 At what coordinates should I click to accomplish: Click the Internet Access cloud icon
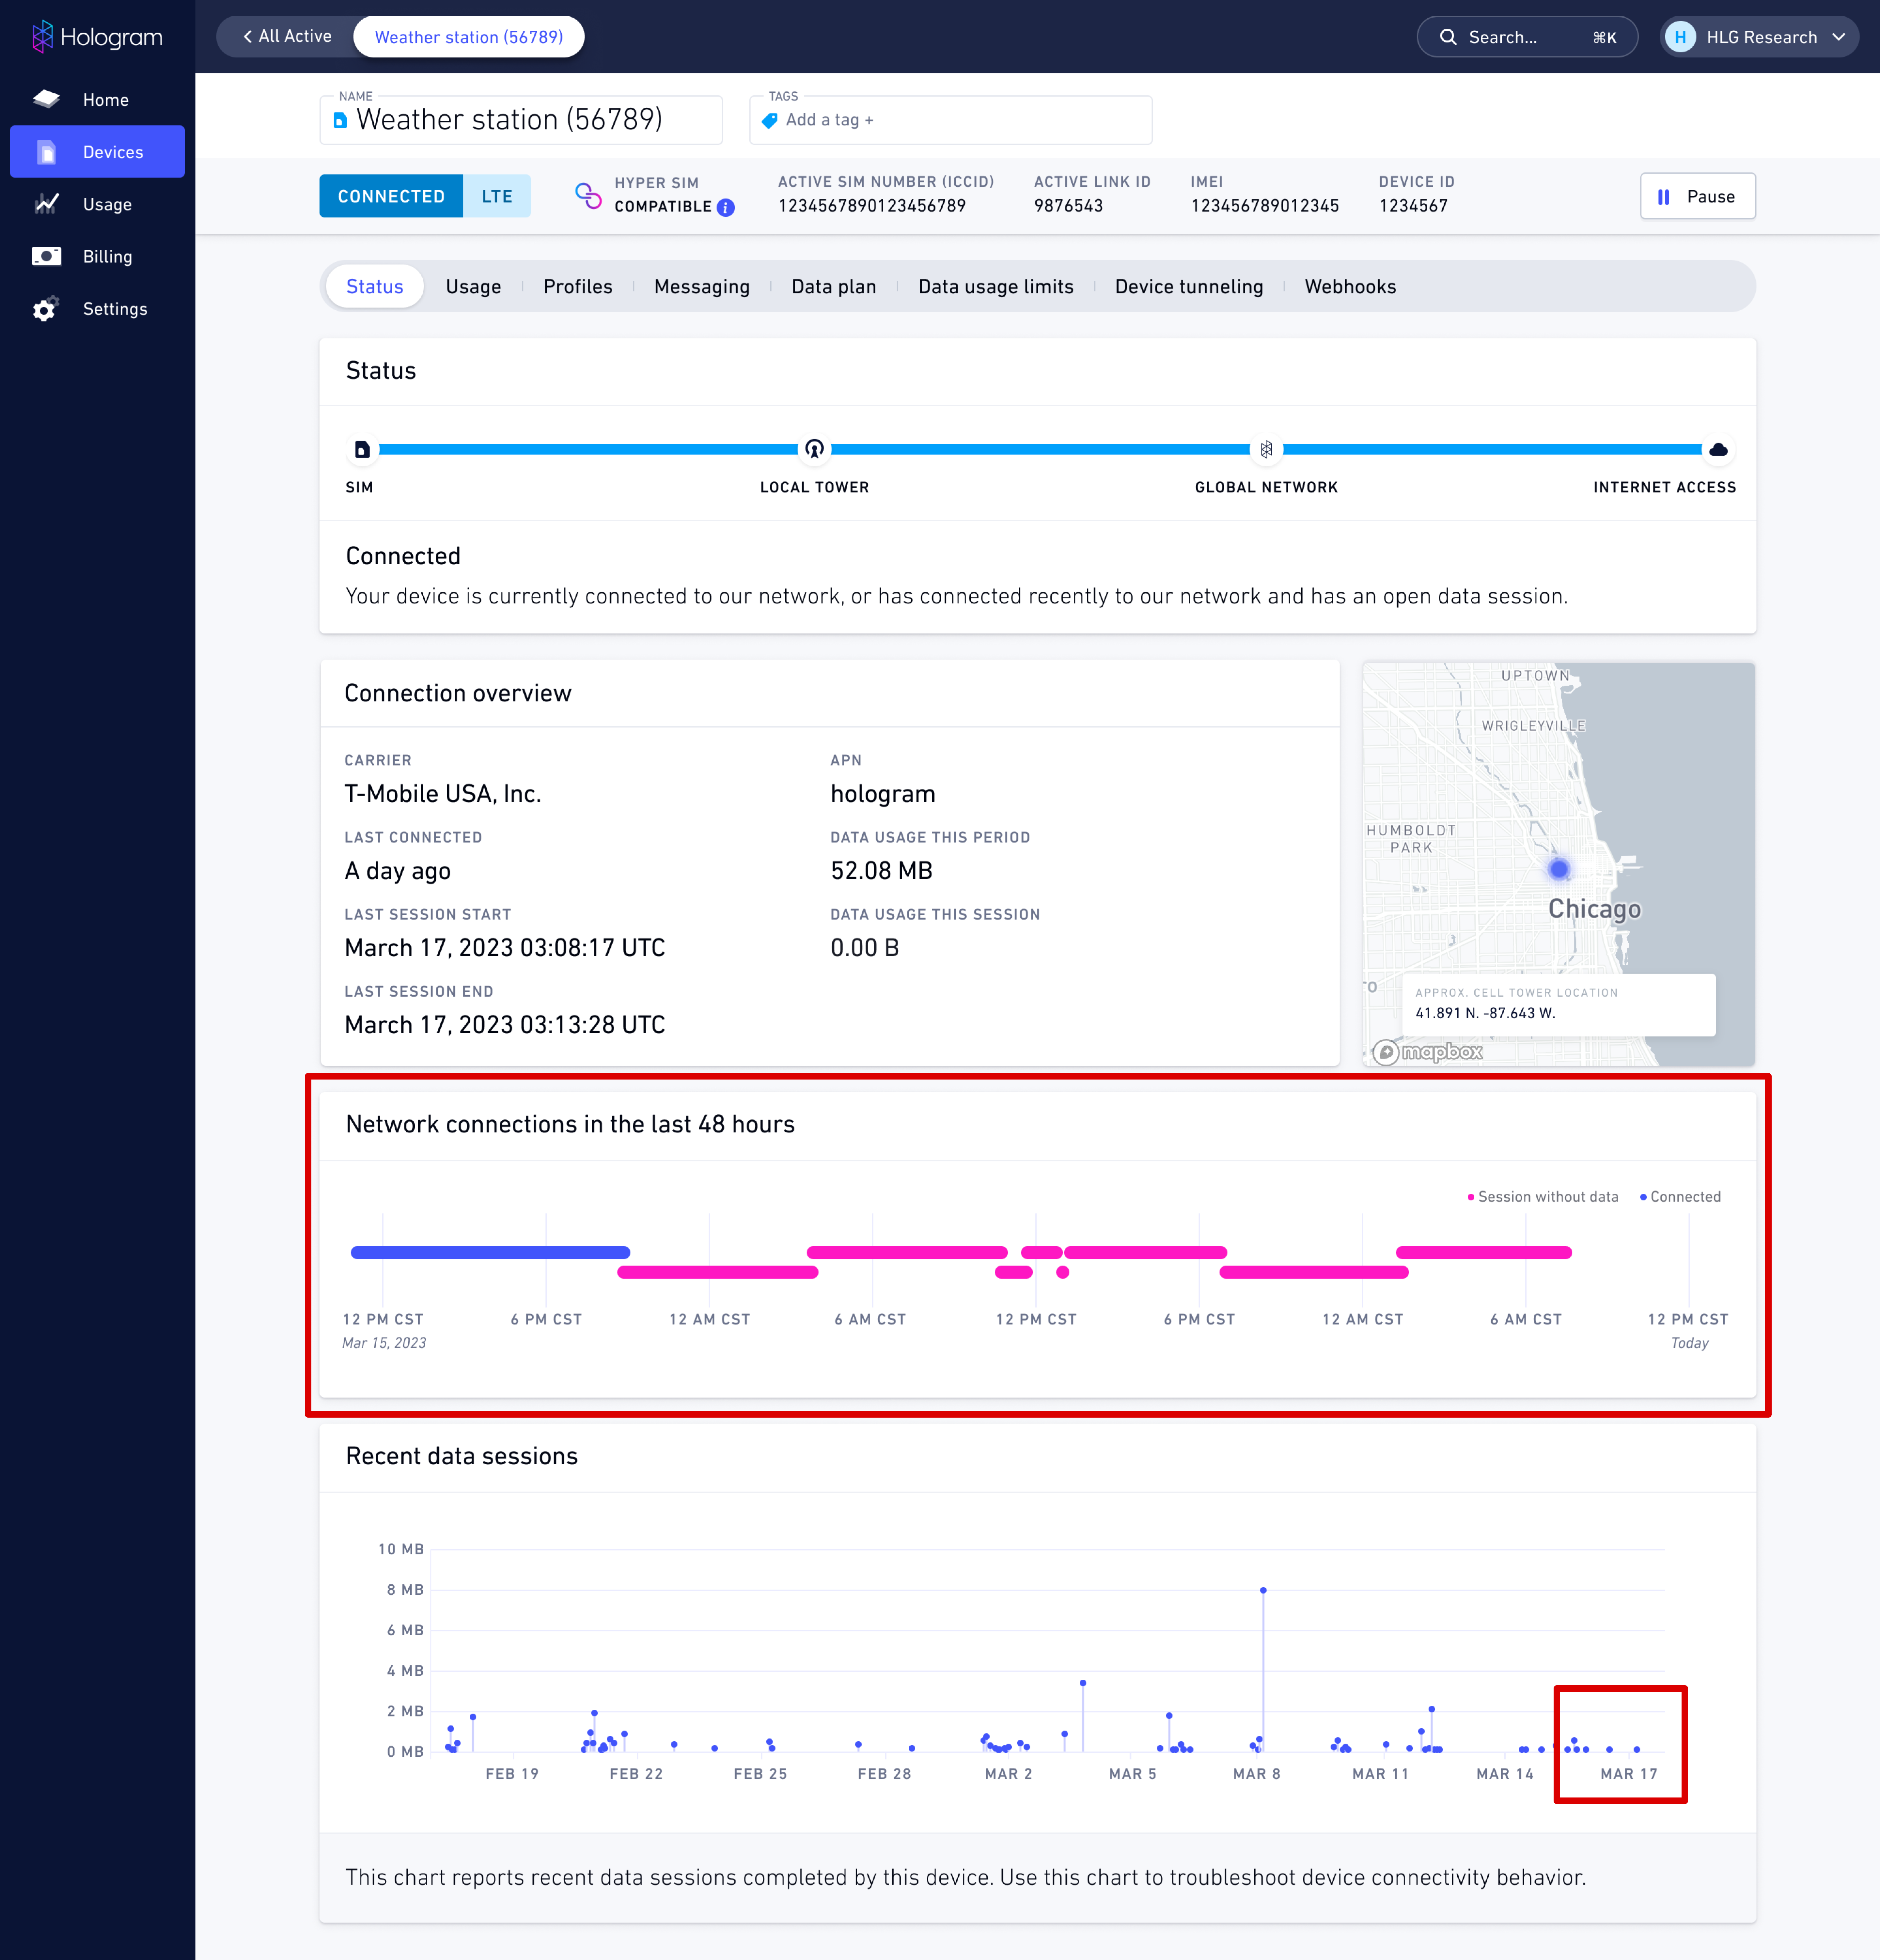[1718, 450]
